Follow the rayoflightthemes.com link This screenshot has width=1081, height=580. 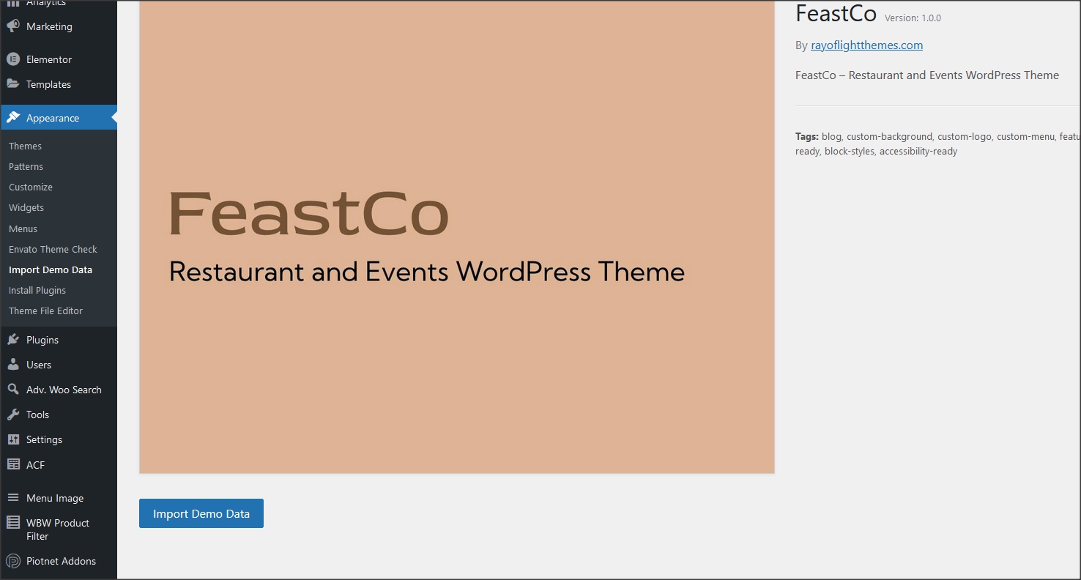[x=866, y=45]
